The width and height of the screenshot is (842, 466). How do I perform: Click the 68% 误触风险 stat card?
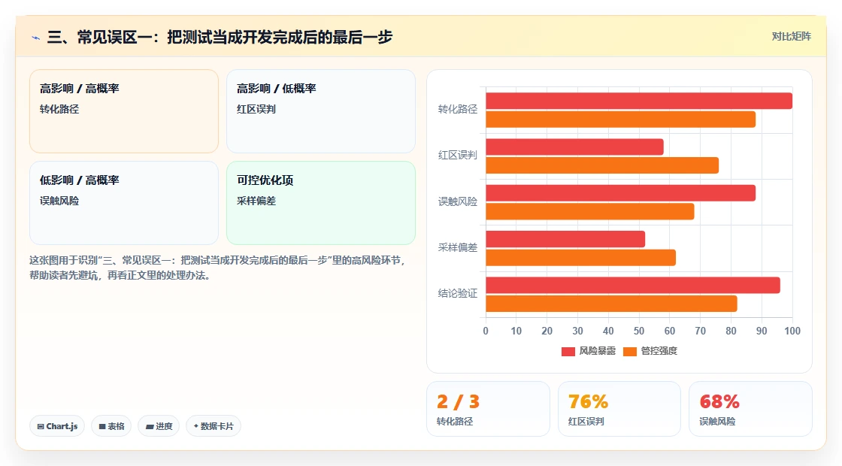(750, 409)
